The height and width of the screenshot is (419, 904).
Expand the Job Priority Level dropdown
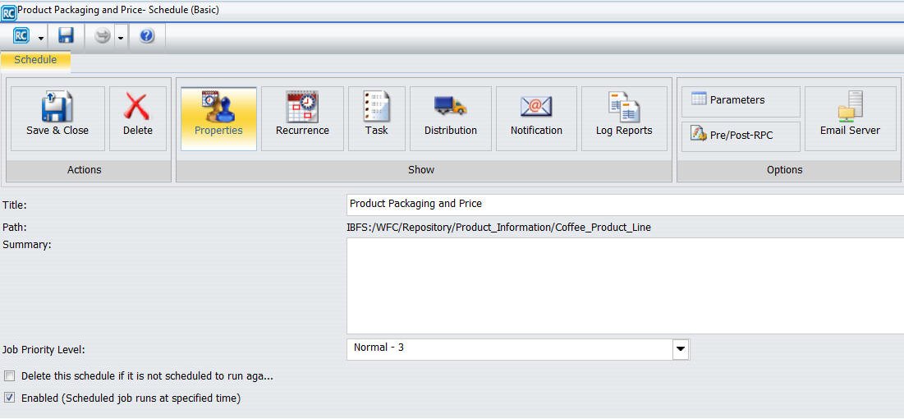[681, 349]
